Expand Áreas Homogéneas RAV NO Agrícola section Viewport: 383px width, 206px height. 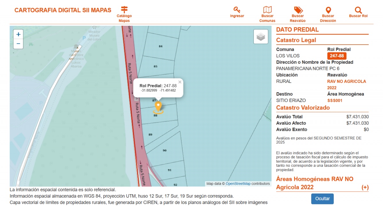click(x=365, y=188)
